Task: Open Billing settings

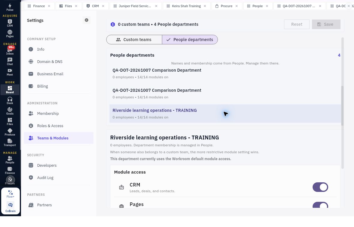Action: point(59,86)
